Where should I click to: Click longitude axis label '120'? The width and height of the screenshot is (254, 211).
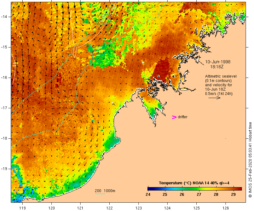tap(51, 208)
